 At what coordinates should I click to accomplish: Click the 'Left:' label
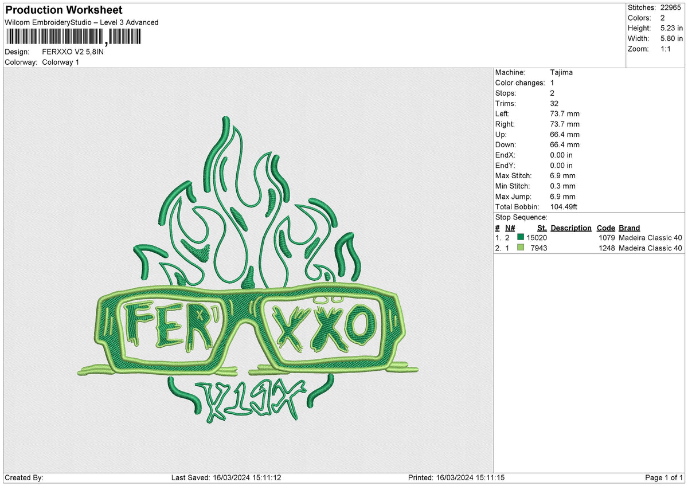point(503,113)
